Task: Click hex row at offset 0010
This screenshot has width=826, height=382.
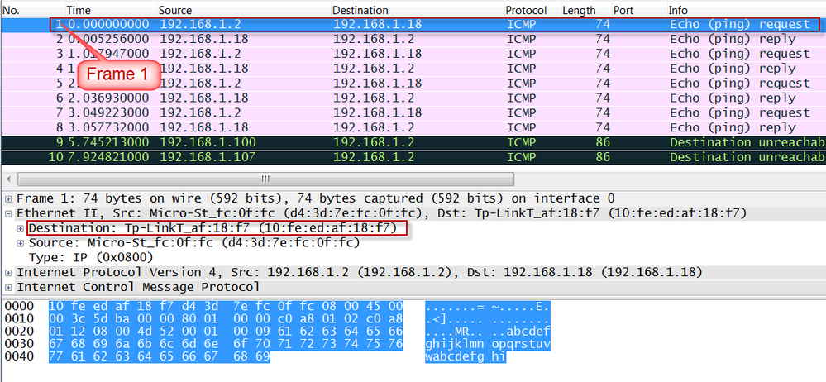Action: tap(226, 319)
